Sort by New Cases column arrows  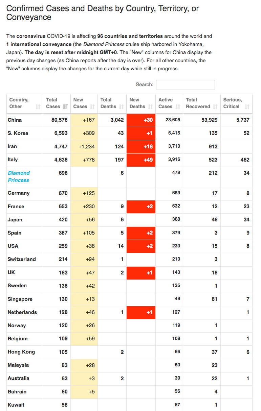[92, 107]
